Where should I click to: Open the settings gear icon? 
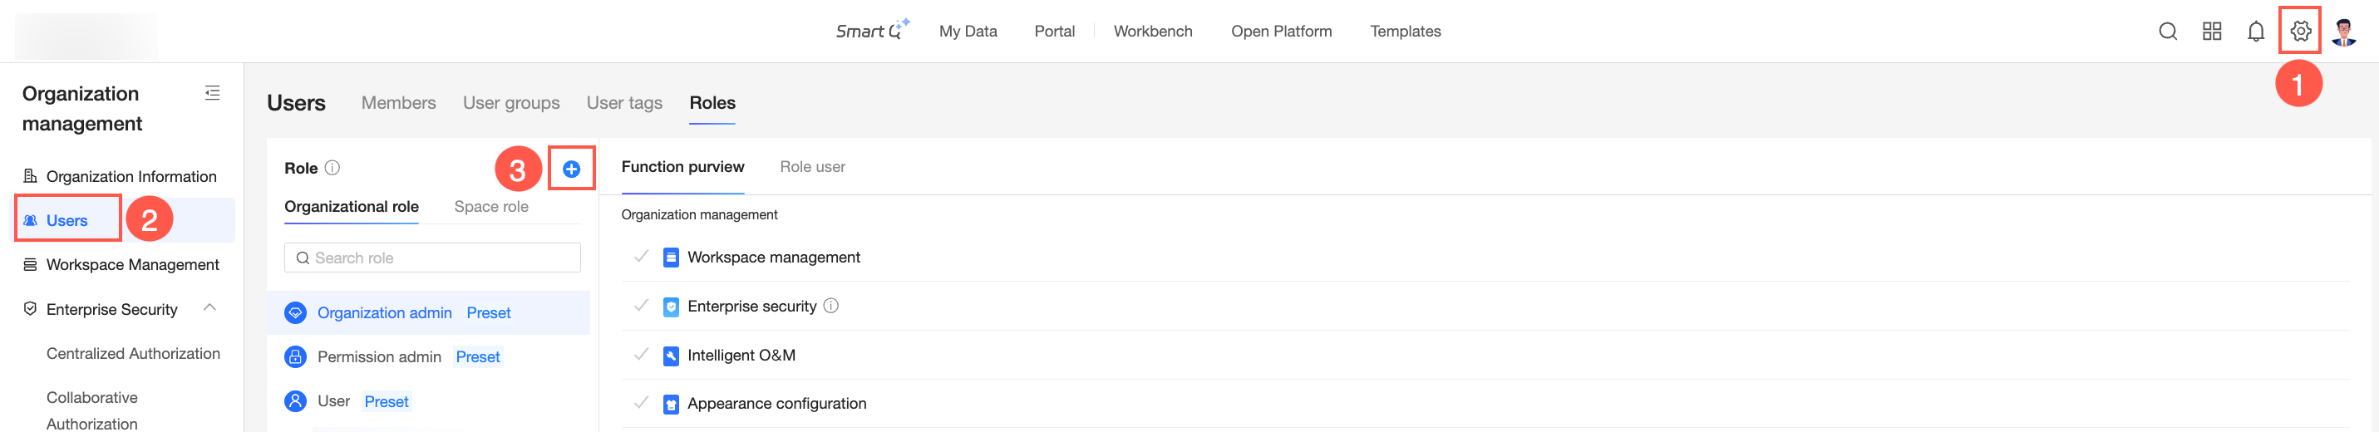(x=2299, y=32)
